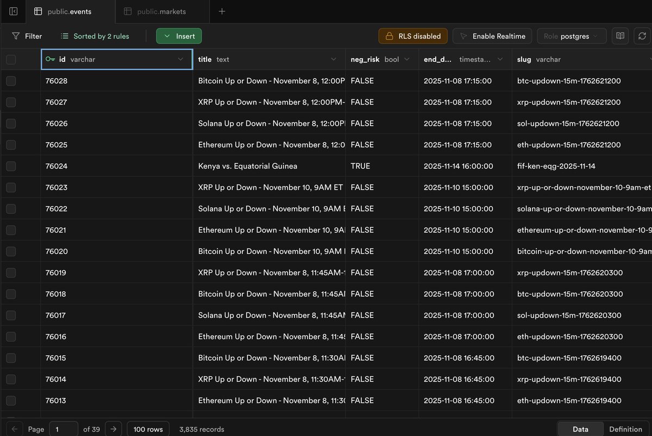Click slug cell sol-updown-15m-1762620300

(582, 315)
